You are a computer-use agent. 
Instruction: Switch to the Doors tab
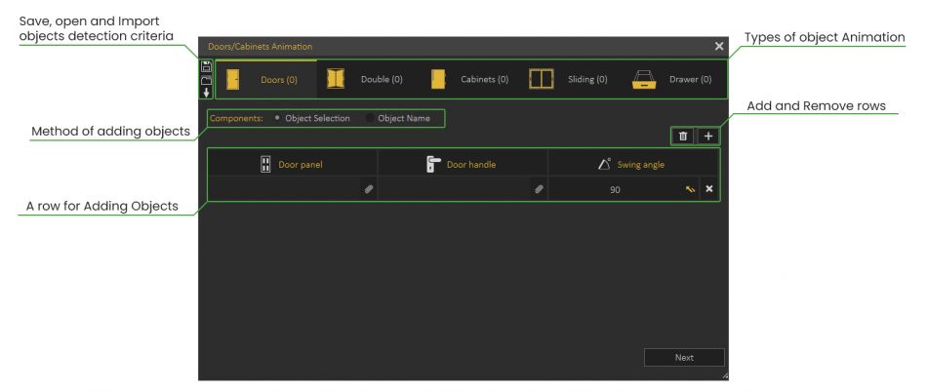[263, 79]
